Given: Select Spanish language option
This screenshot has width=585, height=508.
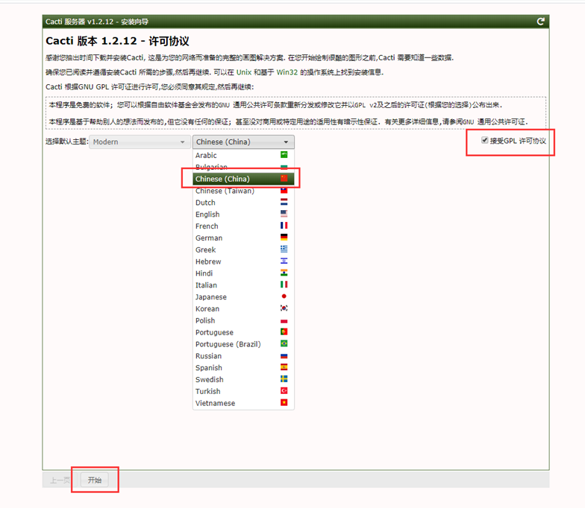Looking at the screenshot, I should 243,368.
